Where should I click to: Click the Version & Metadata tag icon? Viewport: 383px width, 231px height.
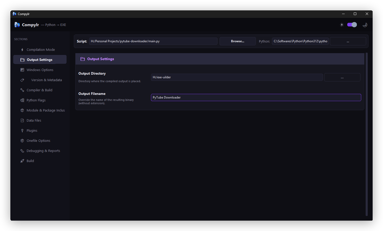point(22,80)
